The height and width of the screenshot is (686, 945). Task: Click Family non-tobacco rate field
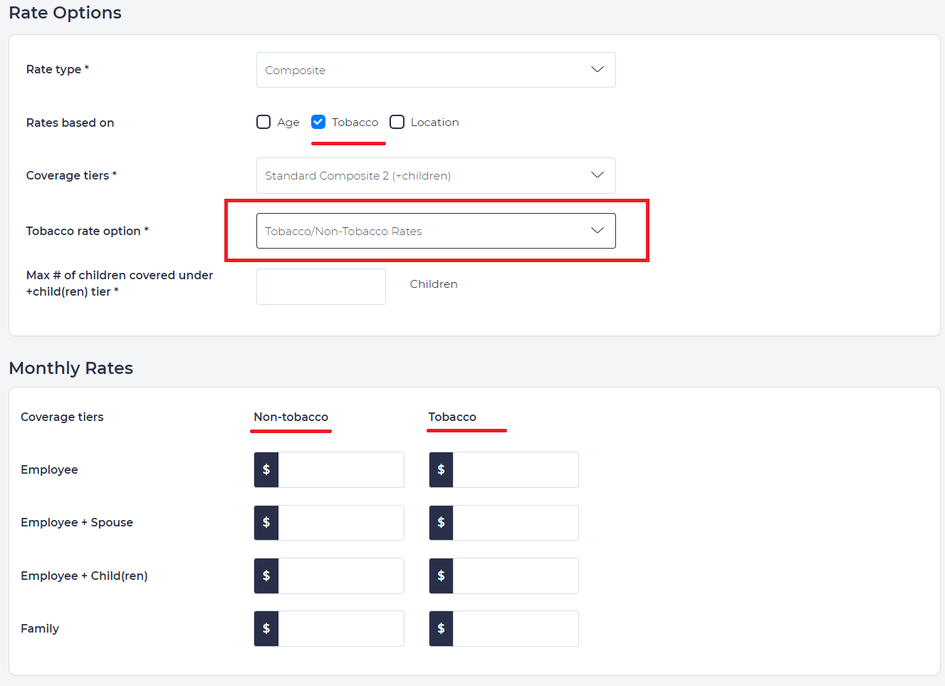(x=340, y=628)
